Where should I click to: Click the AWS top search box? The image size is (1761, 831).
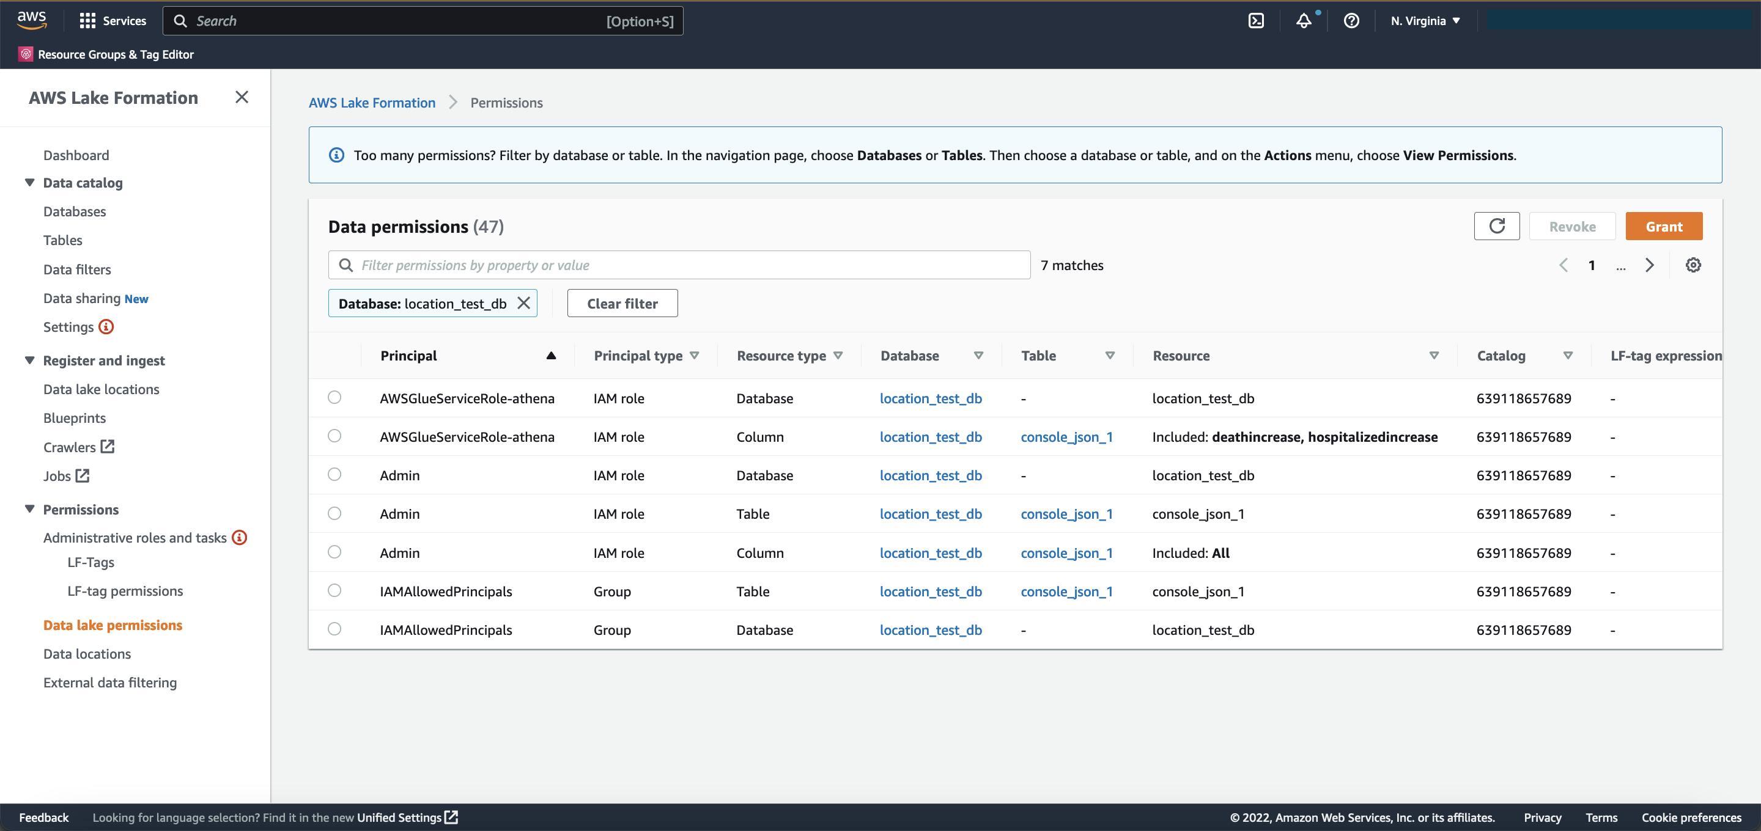(423, 21)
